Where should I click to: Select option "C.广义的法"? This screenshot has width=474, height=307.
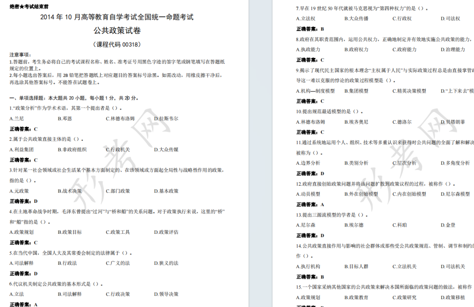point(118,263)
